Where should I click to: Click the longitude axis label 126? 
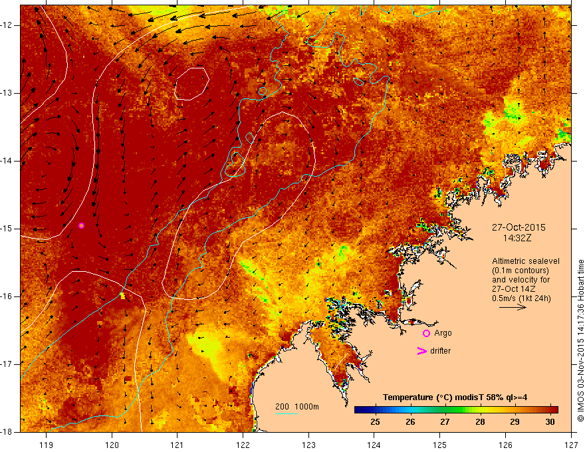[x=505, y=445]
